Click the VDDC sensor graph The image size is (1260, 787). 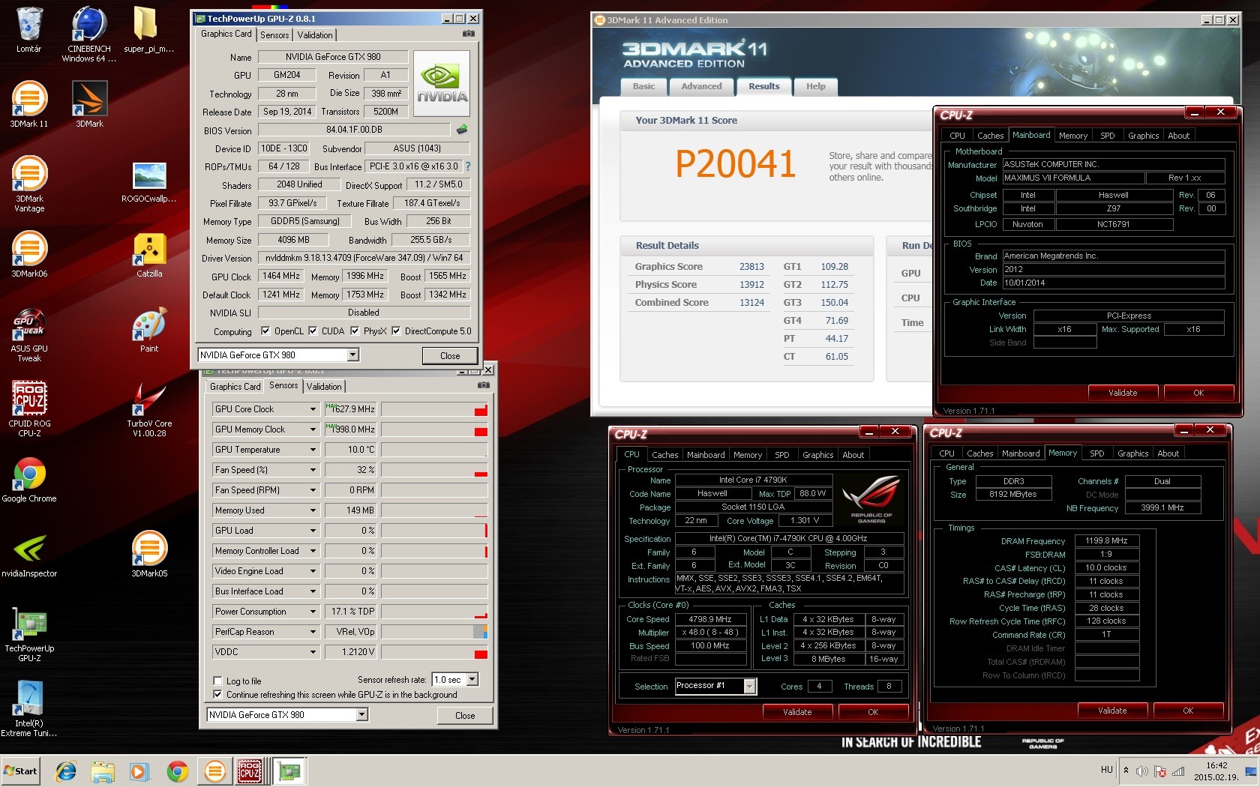[434, 652]
